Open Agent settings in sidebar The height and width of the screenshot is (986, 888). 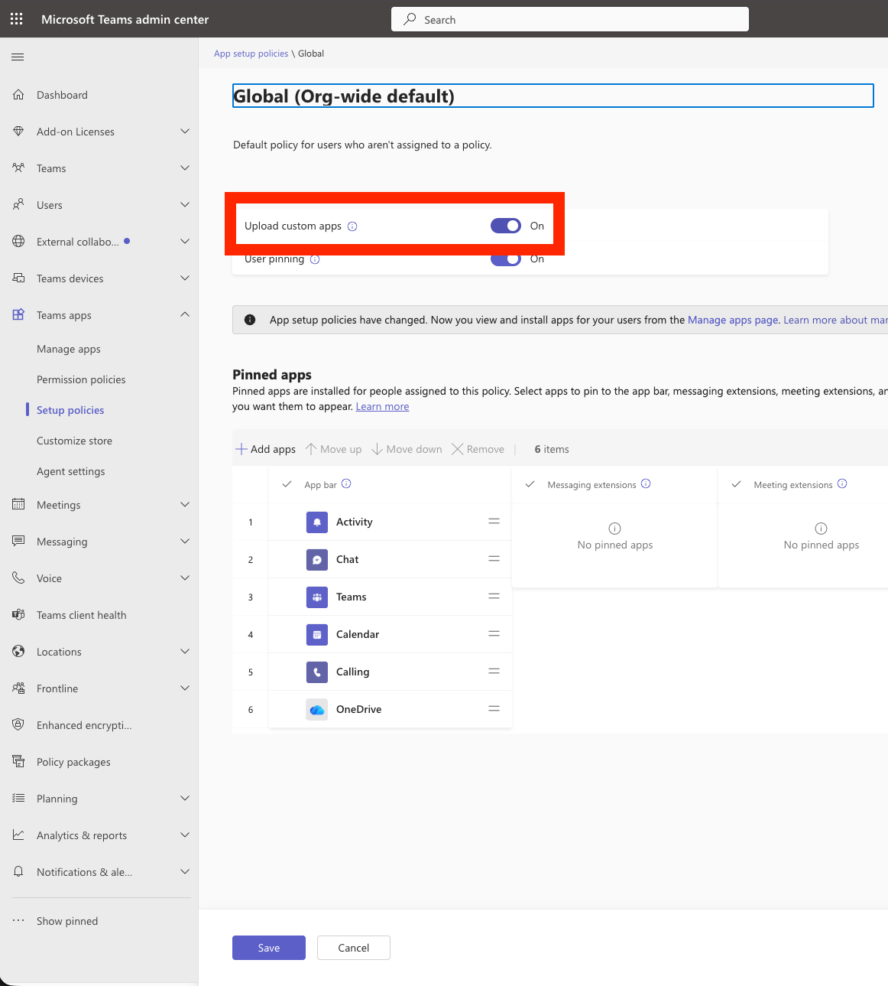coord(71,471)
